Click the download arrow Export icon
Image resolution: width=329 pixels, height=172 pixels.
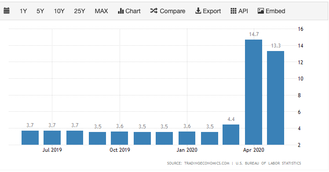click(198, 11)
